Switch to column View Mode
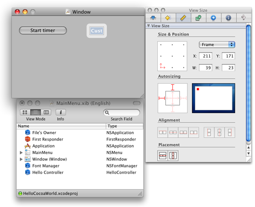 click(x=46, y=112)
